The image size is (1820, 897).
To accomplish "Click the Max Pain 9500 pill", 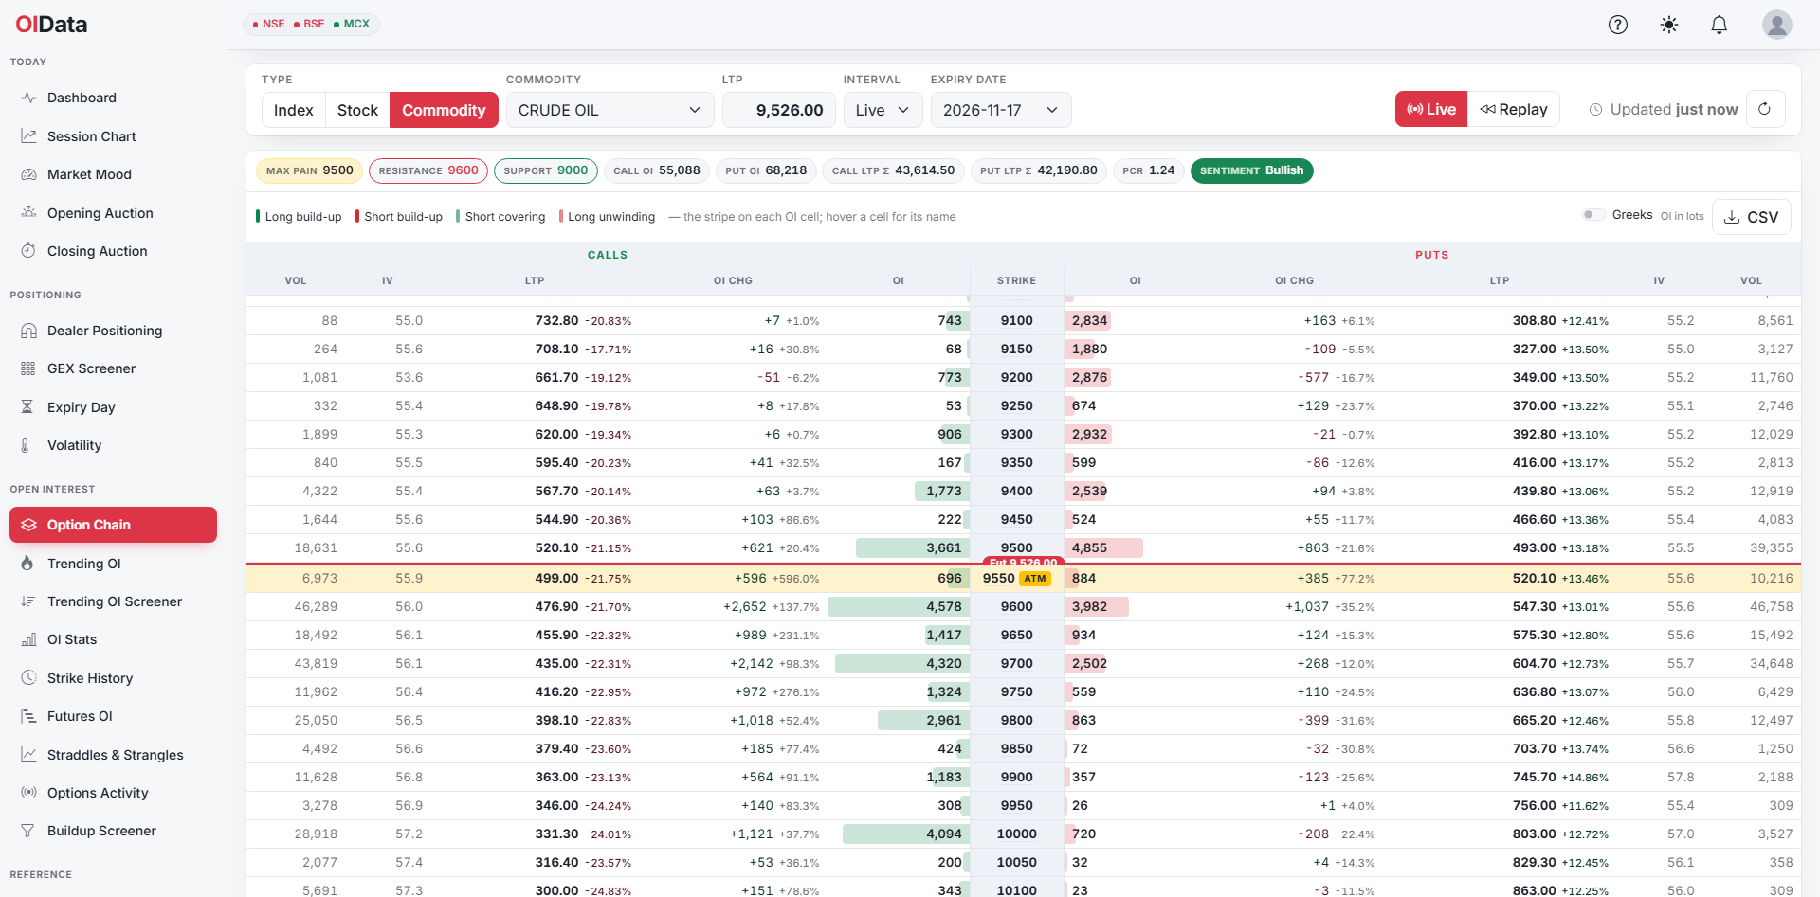I will tap(309, 170).
